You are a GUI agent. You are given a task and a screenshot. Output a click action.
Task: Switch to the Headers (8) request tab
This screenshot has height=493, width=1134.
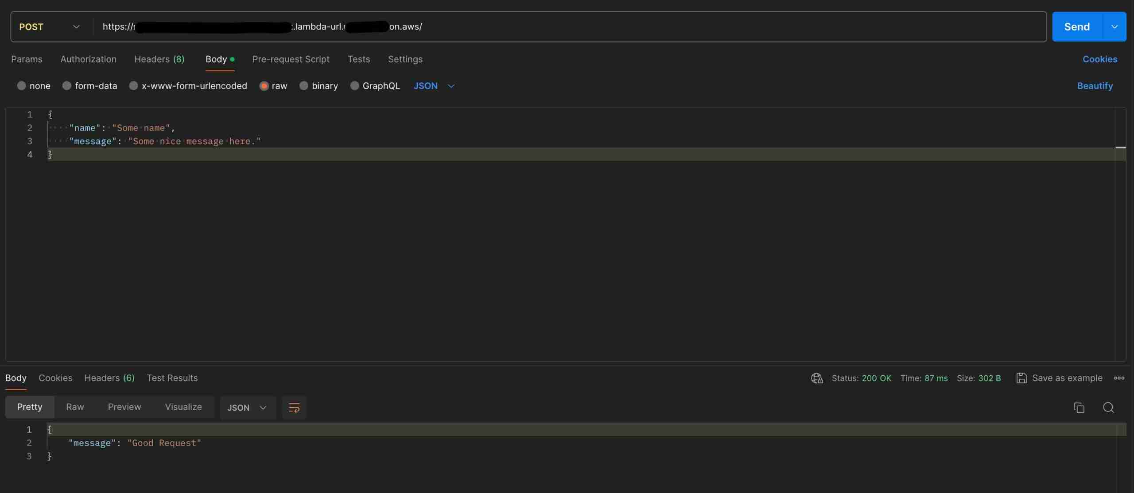[x=159, y=59]
